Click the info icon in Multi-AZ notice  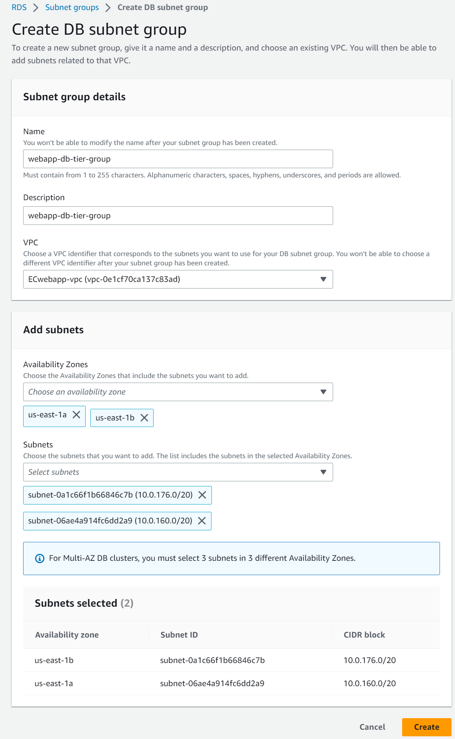[40, 558]
